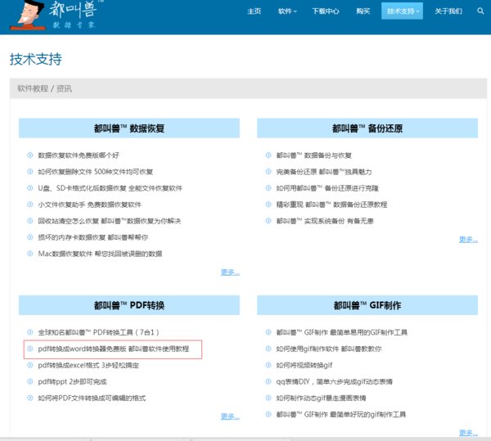
Task: Click the bullet icon beside 最简单好玩的gif制作工具
Action: tap(268, 414)
